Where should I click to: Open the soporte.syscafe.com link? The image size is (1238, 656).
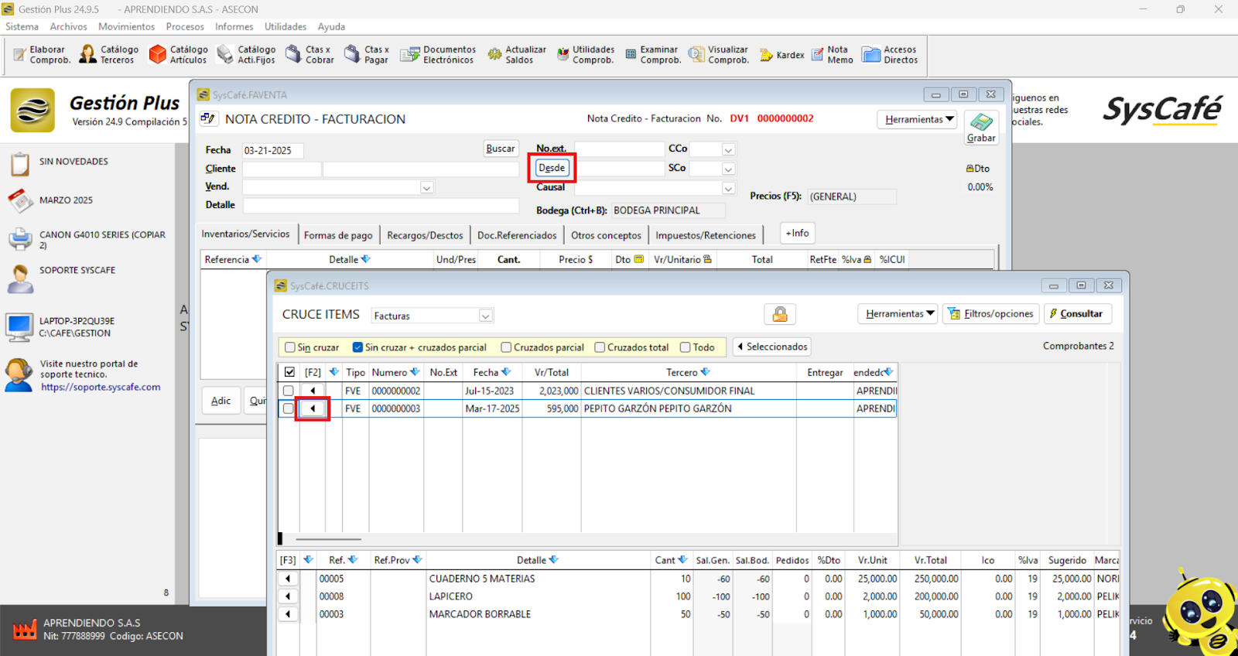101,387
